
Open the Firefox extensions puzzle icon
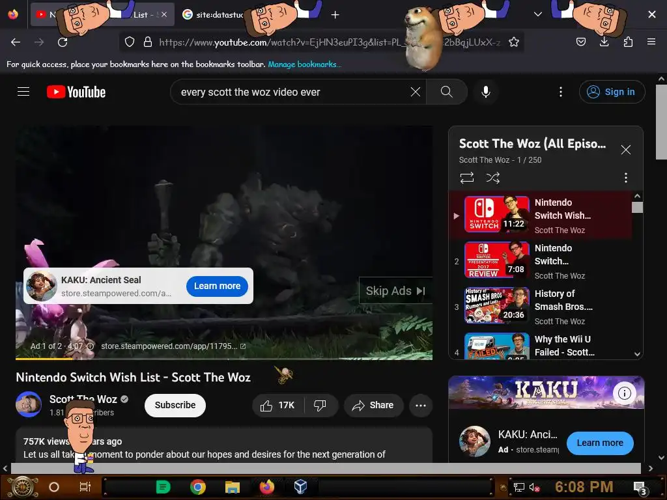628,42
